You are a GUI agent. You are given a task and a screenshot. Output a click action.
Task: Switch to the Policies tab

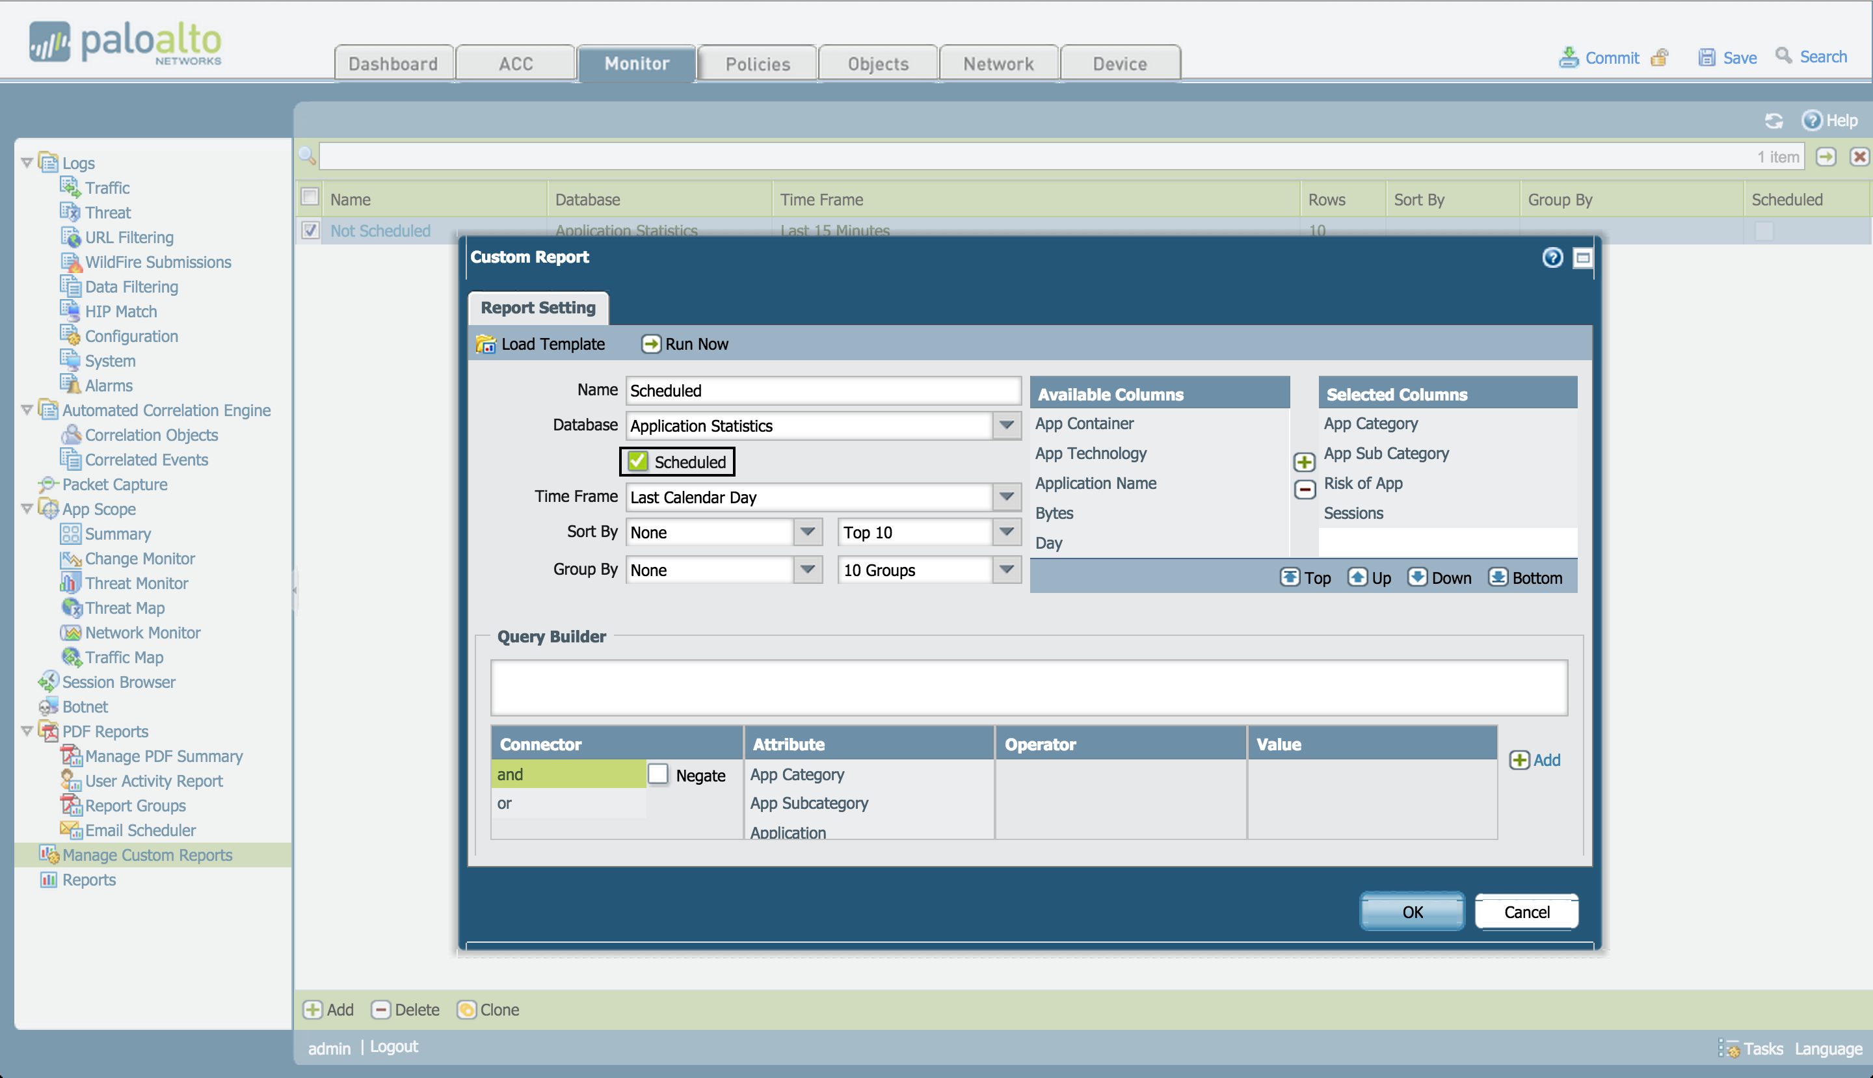click(757, 64)
